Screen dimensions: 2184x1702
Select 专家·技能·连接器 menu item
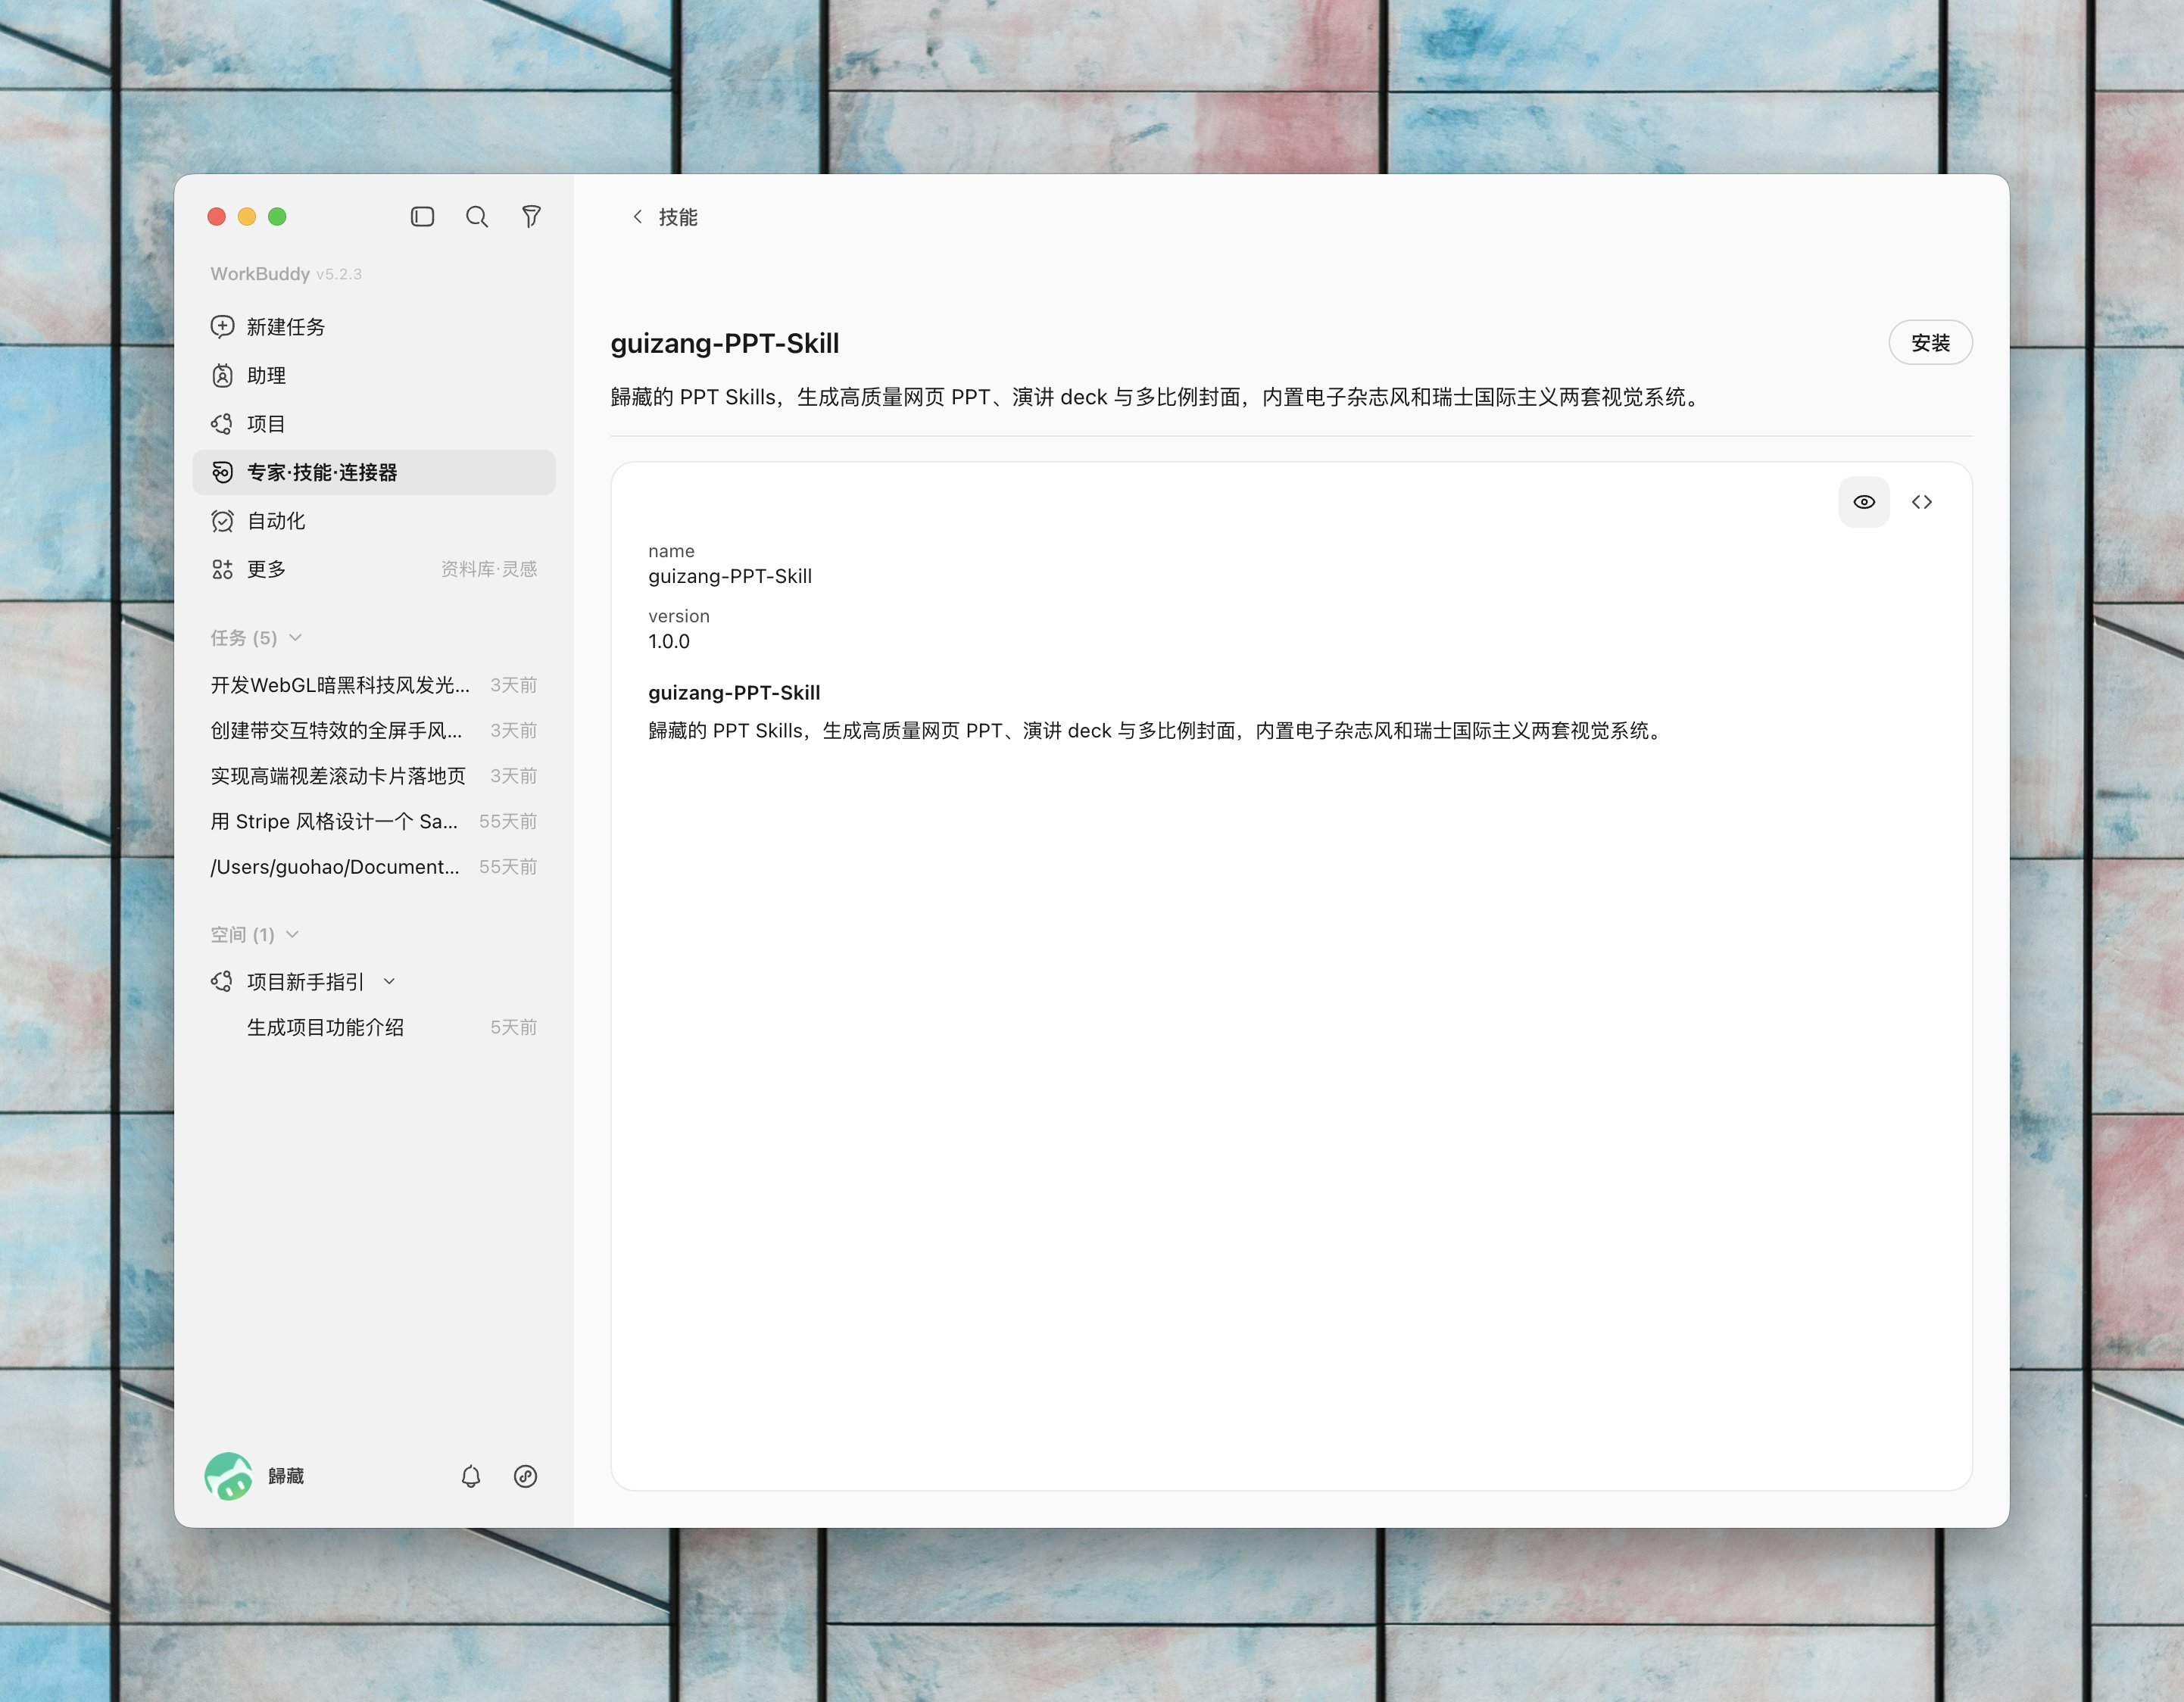click(x=373, y=472)
